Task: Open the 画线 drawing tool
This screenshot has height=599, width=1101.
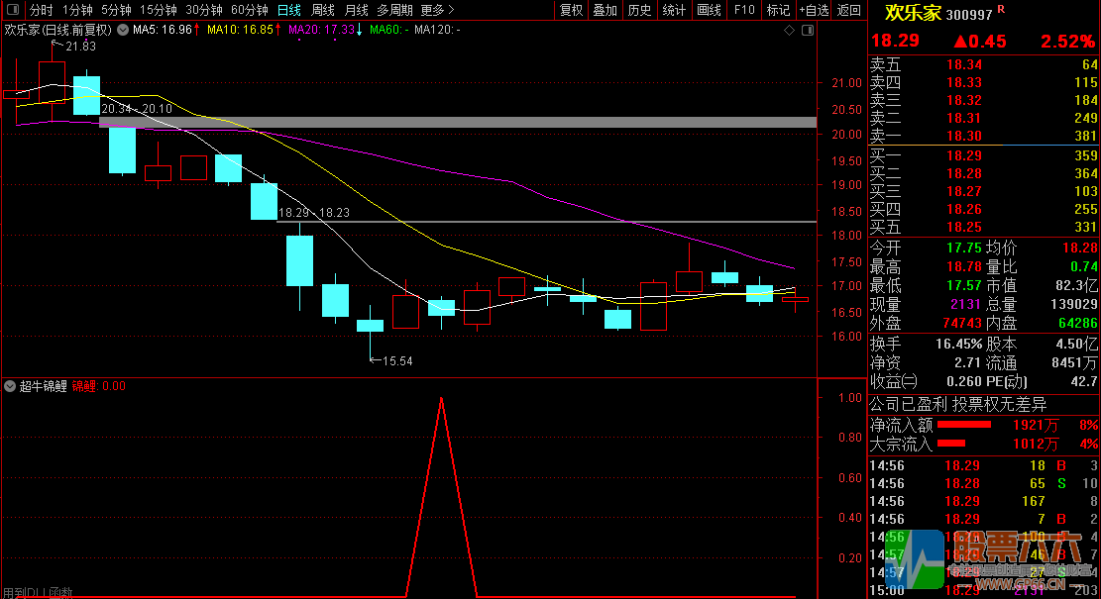Action: pos(709,10)
